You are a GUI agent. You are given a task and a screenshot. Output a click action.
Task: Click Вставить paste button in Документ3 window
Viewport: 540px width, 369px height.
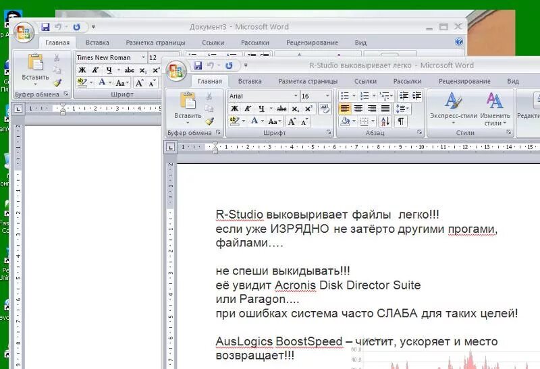[36, 69]
